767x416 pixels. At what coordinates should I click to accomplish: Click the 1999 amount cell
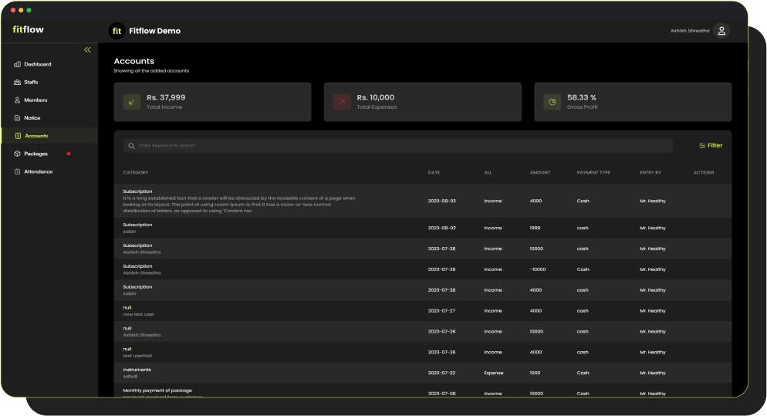[535, 228]
